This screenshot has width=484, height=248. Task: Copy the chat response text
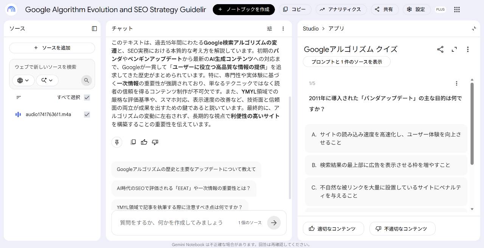133,142
